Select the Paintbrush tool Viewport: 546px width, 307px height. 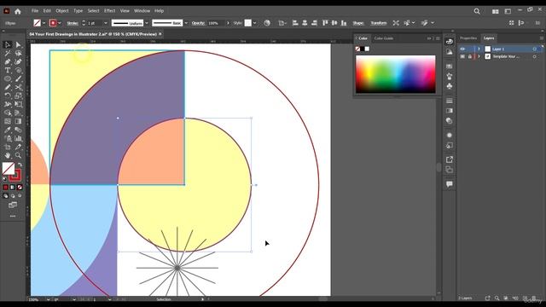[18, 78]
